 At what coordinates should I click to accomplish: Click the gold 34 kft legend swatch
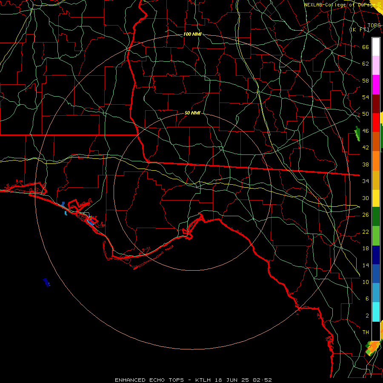[376, 180]
